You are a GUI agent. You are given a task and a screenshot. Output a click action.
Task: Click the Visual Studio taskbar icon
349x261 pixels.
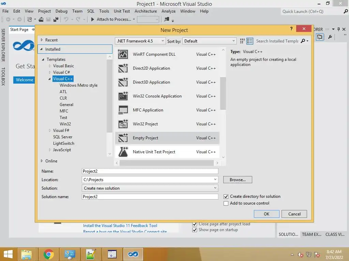click(133, 254)
